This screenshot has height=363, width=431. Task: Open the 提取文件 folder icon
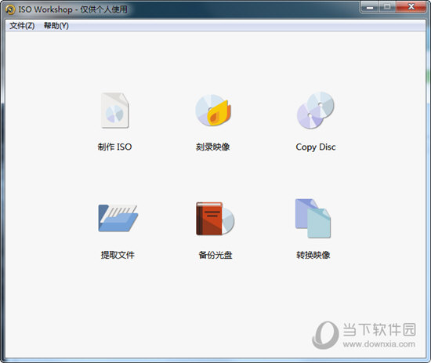[x=118, y=218]
